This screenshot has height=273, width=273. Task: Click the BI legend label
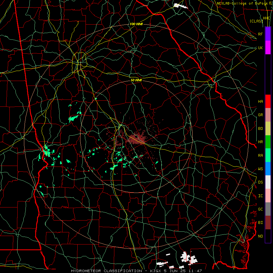click(261, 223)
